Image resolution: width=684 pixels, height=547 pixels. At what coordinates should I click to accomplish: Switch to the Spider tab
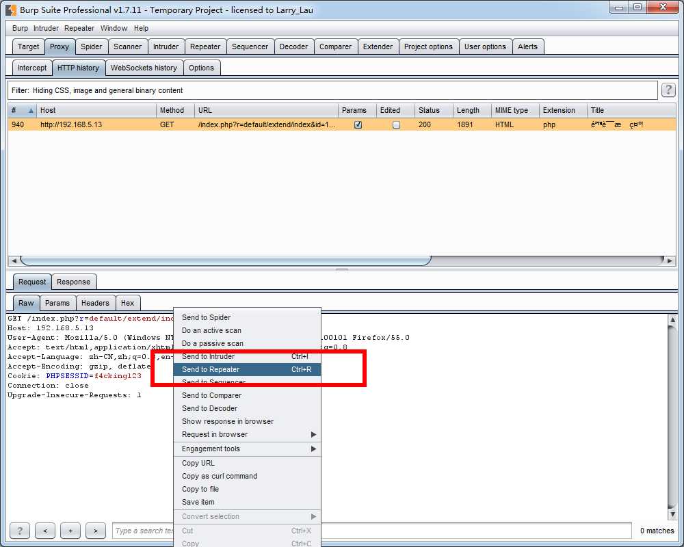click(91, 46)
